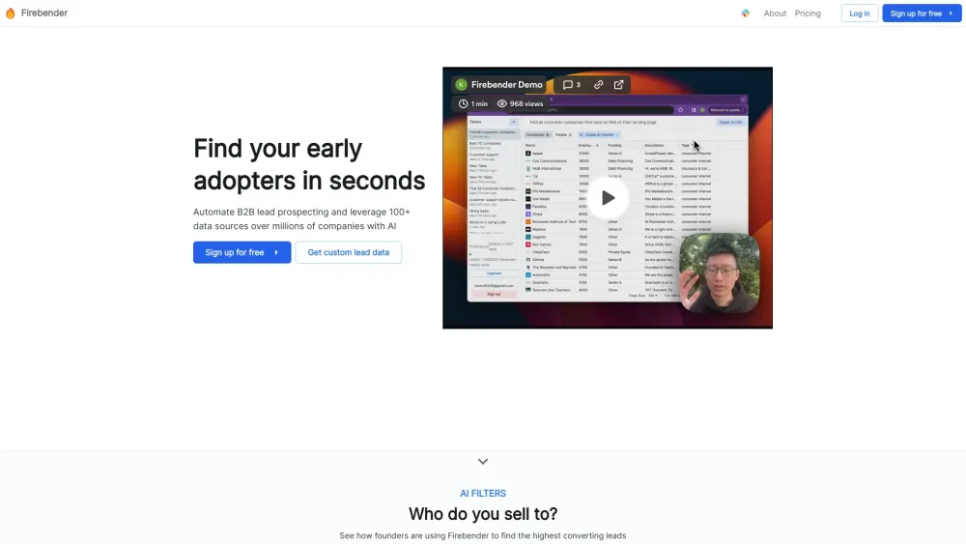Copy video link using chain icon
The height and width of the screenshot is (544, 966).
point(598,85)
